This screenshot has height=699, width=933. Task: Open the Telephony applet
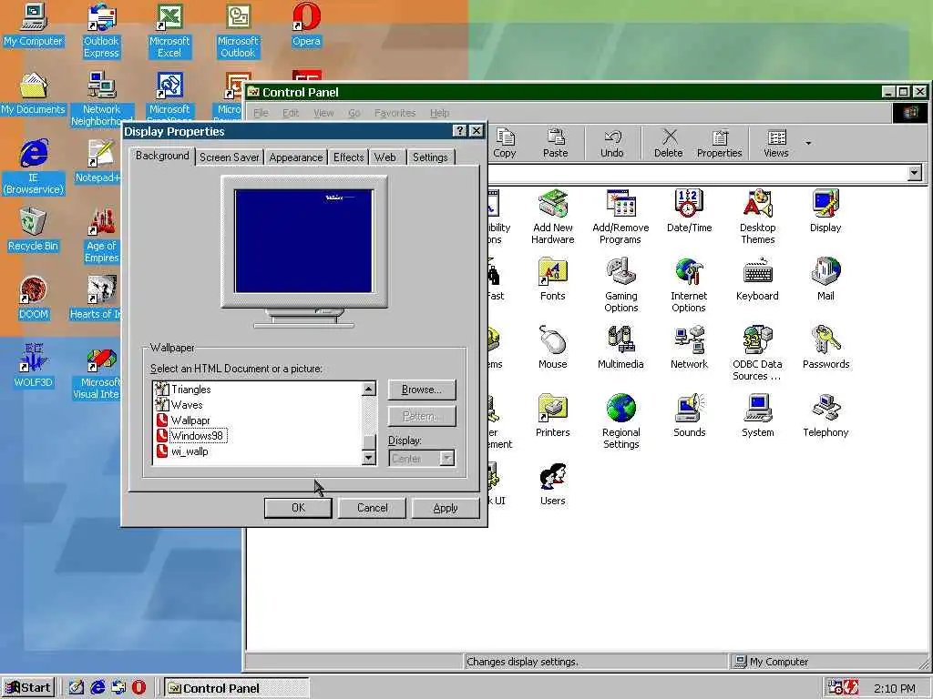coord(825,415)
